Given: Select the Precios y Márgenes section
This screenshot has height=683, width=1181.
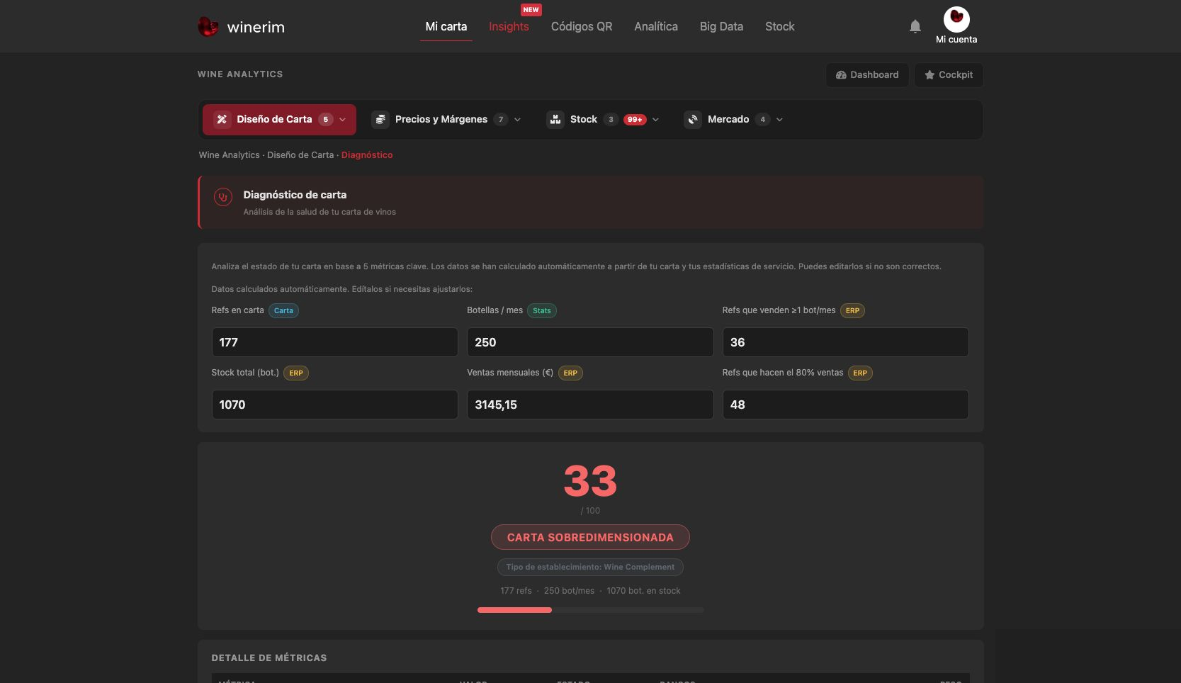Looking at the screenshot, I should (x=448, y=120).
